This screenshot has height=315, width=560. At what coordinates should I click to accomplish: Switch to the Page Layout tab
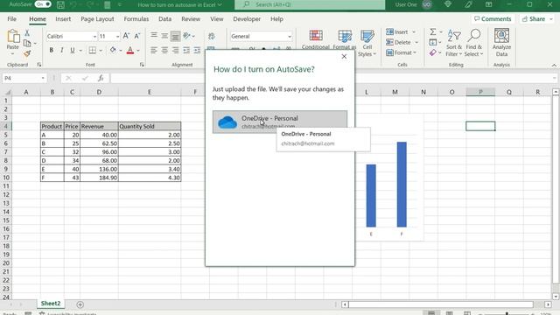pyautogui.click(x=97, y=19)
